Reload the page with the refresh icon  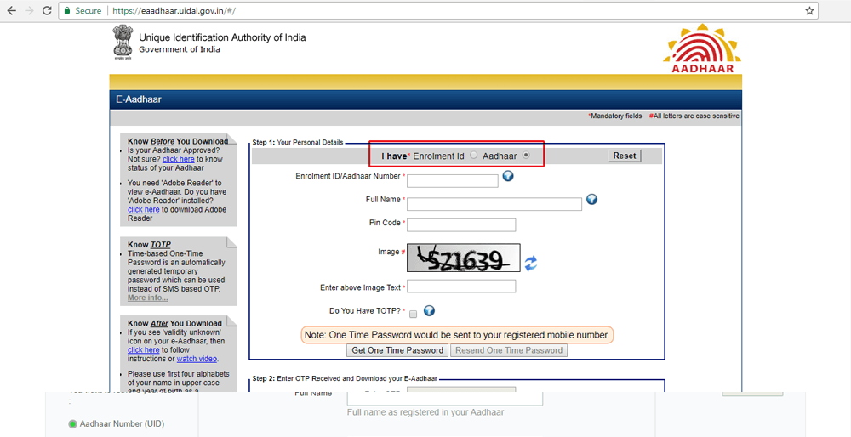48,11
